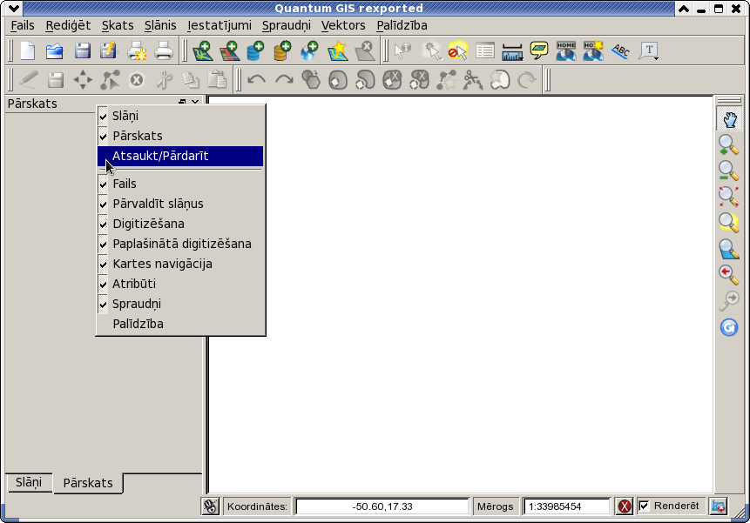750x523 pixels.
Task: Choose Palīdzība in the context menu
Action: (x=180, y=325)
